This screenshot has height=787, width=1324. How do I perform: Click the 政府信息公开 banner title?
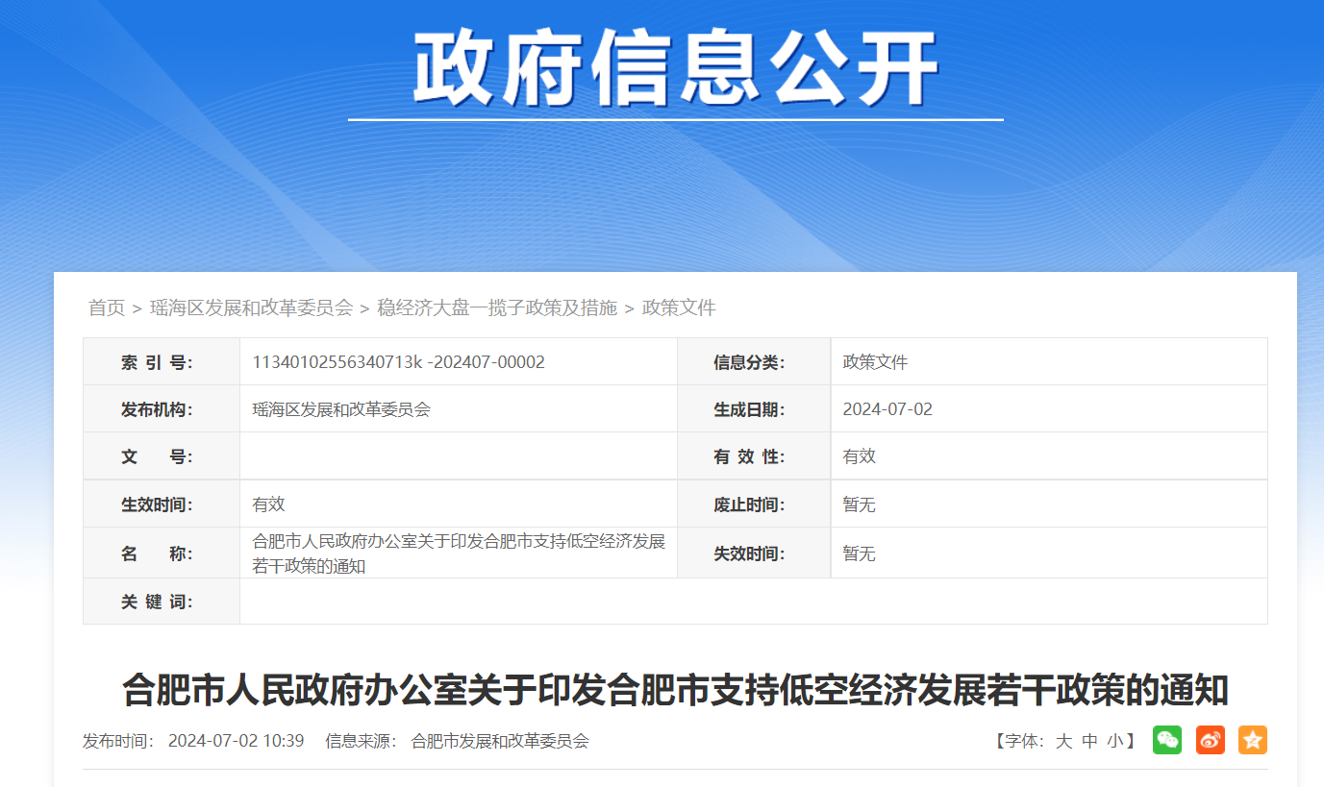[675, 69]
